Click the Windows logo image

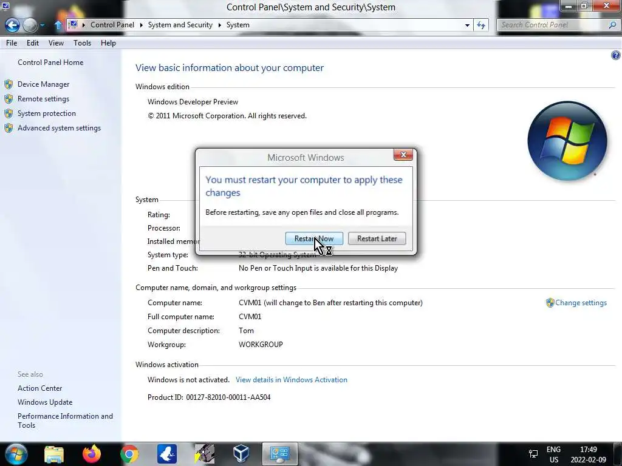pyautogui.click(x=567, y=141)
